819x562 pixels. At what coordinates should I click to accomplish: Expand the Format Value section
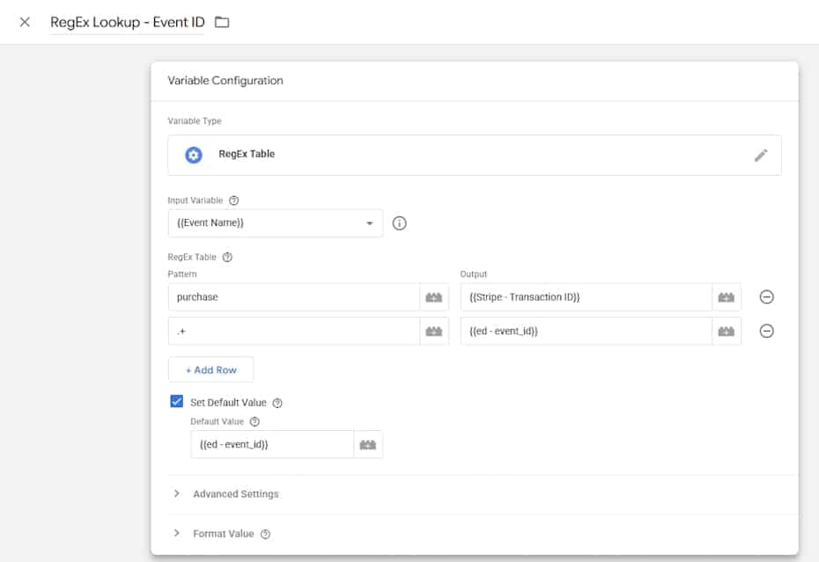point(223,534)
